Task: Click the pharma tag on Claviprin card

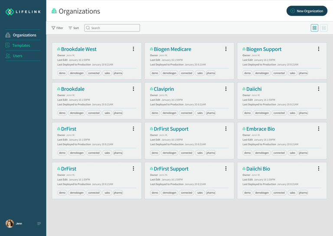Action: [211, 113]
